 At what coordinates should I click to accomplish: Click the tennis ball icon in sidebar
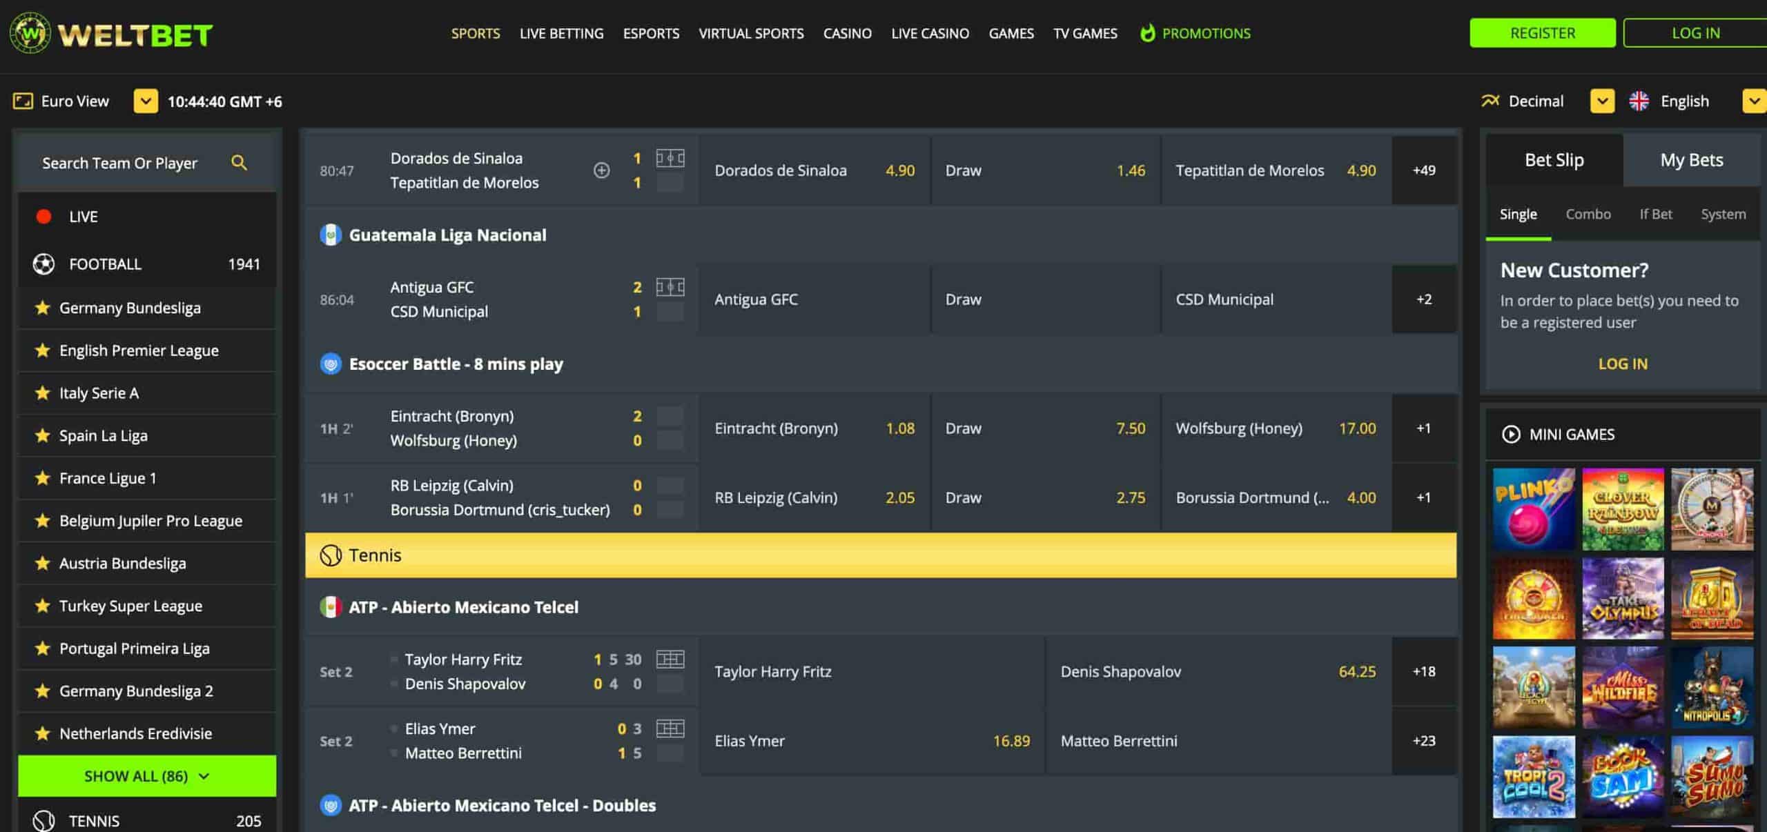click(43, 820)
